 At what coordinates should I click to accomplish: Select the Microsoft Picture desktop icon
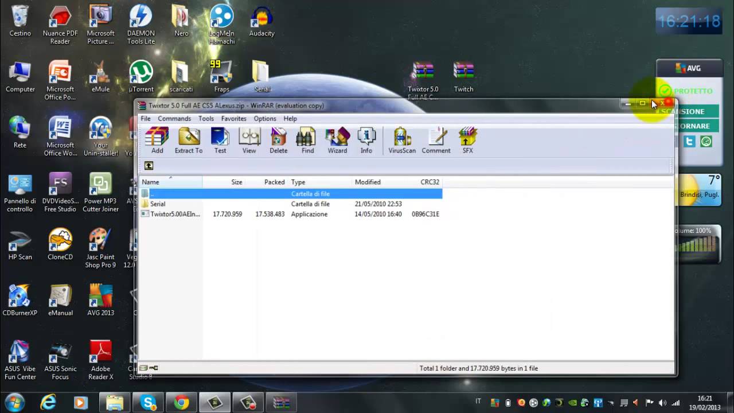100,25
